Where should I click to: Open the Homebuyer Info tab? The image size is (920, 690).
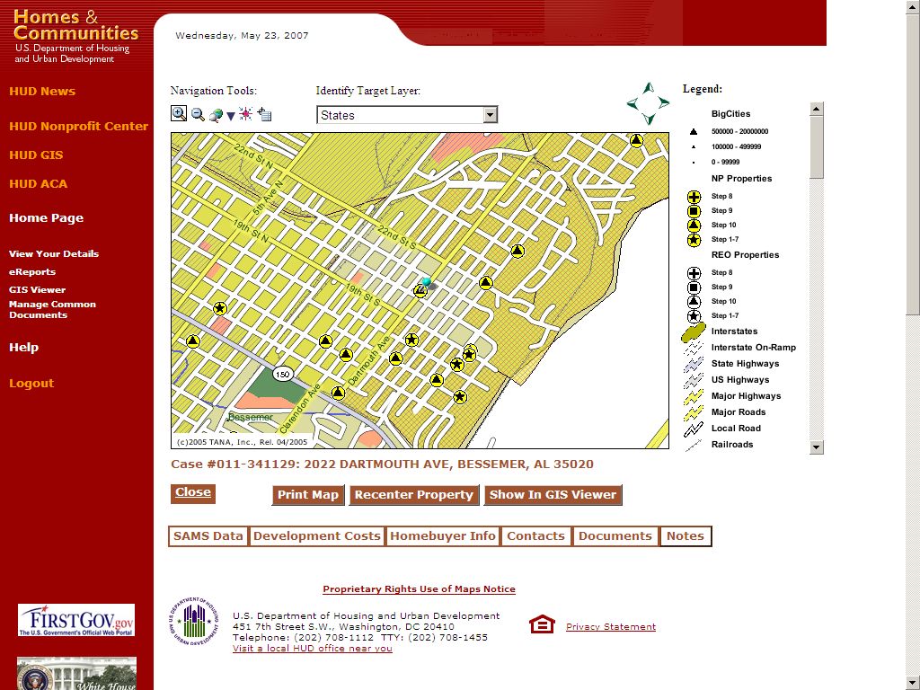point(443,536)
